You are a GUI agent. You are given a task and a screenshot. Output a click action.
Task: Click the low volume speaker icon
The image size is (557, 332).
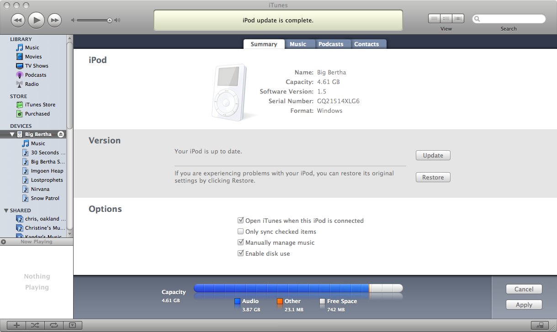[x=73, y=20]
